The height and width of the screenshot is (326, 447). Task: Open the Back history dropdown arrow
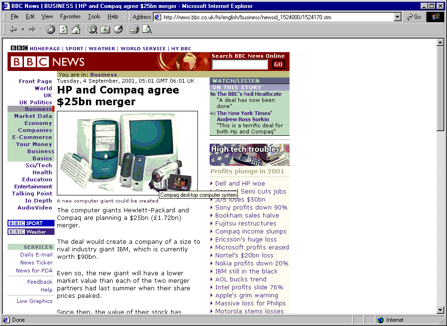(x=23, y=29)
